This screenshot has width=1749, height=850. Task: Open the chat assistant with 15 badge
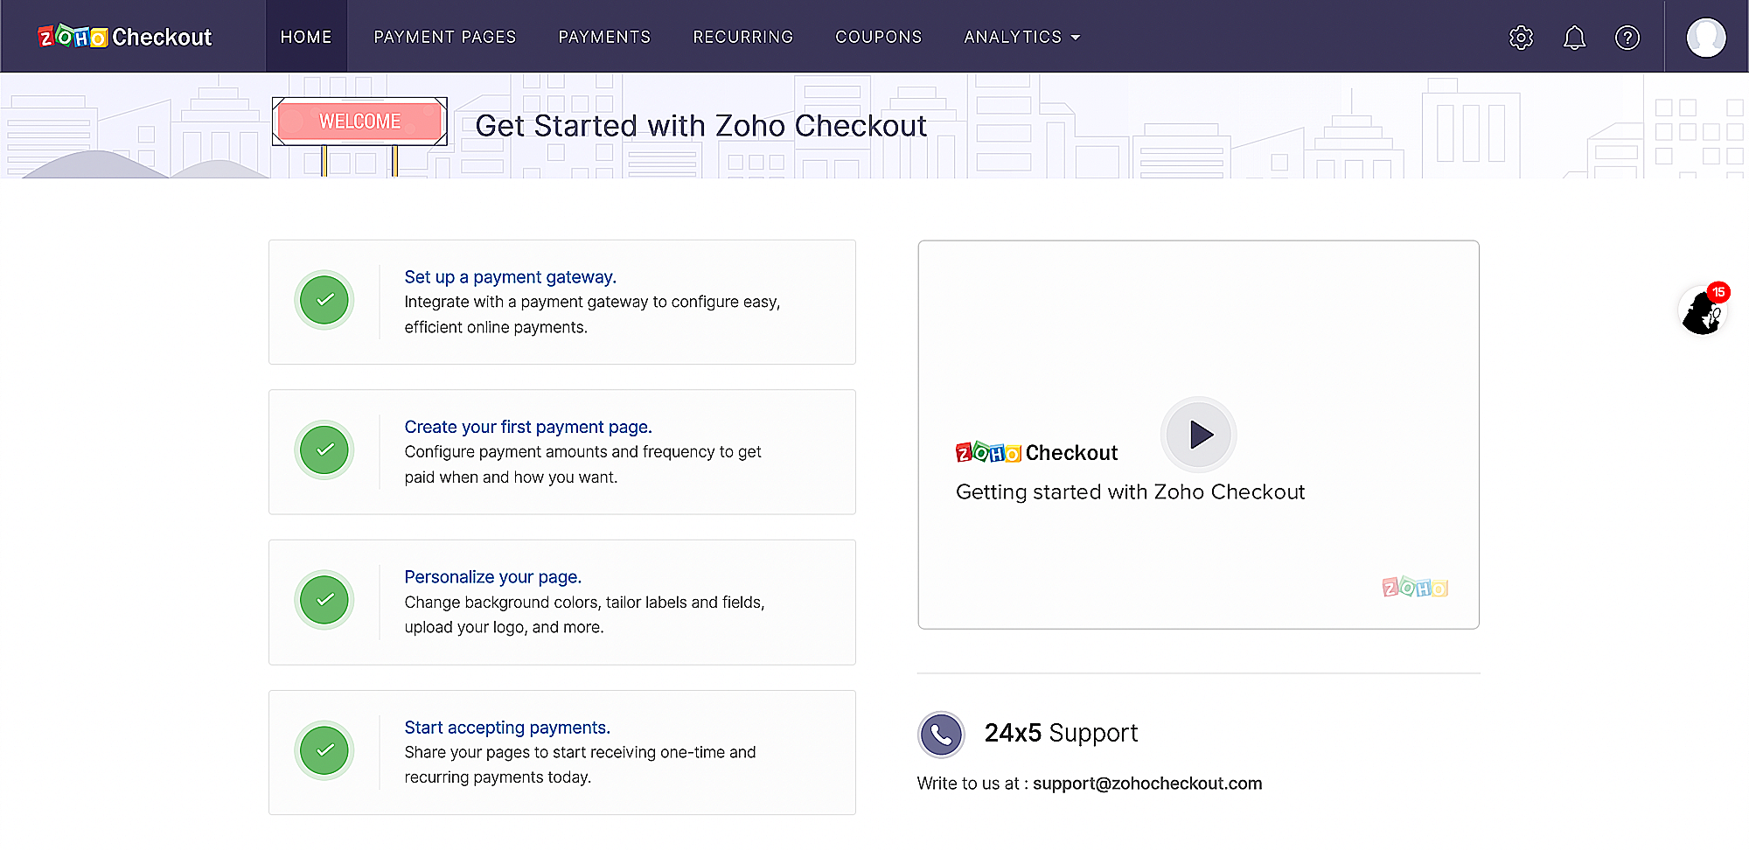[1703, 311]
